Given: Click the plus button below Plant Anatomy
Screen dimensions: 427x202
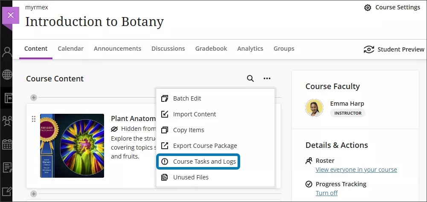Looking at the screenshot, I should click(34, 194).
